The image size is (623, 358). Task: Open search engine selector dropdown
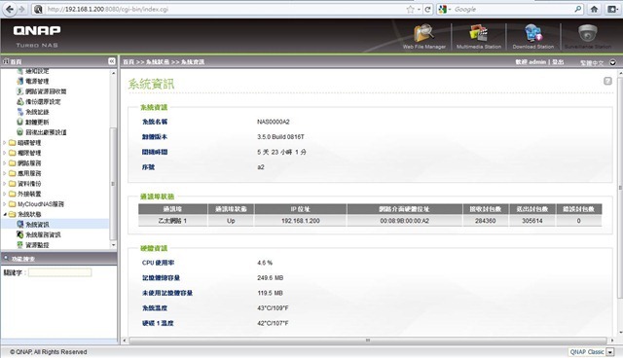click(444, 9)
